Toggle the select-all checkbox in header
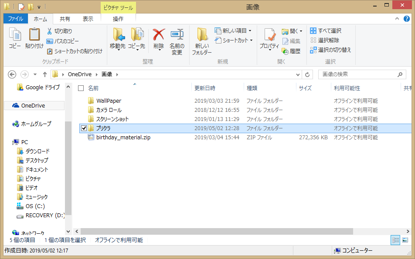Screen dimensions: 415x259 (x=81, y=88)
